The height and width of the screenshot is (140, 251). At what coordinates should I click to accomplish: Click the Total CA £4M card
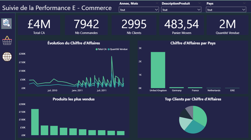[39, 25]
